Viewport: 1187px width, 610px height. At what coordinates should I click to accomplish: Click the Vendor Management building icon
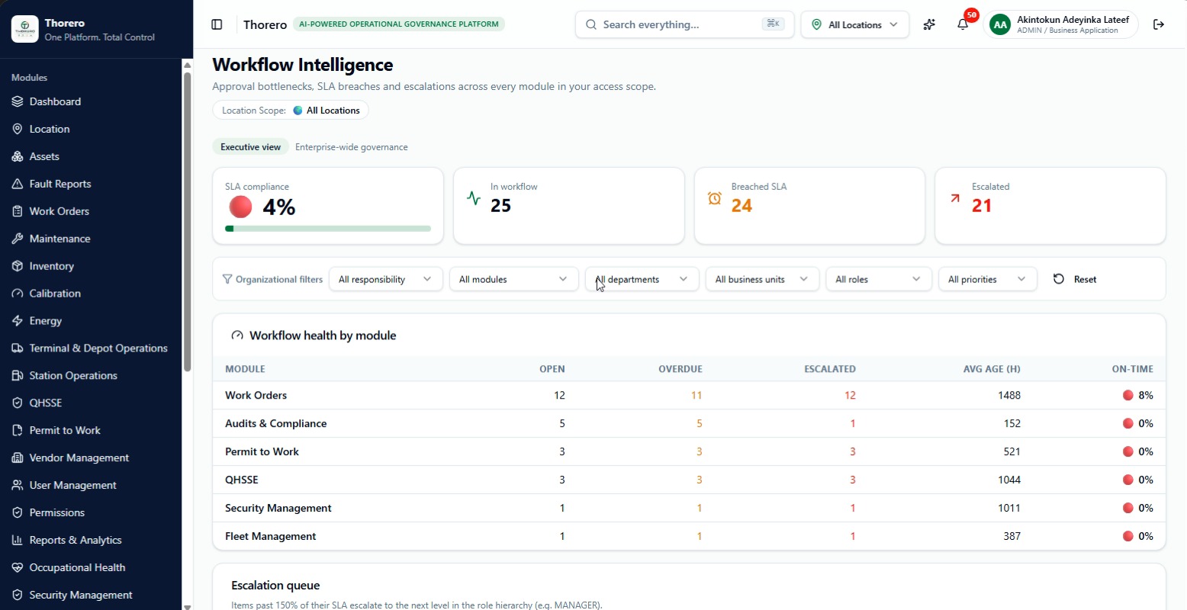18,458
